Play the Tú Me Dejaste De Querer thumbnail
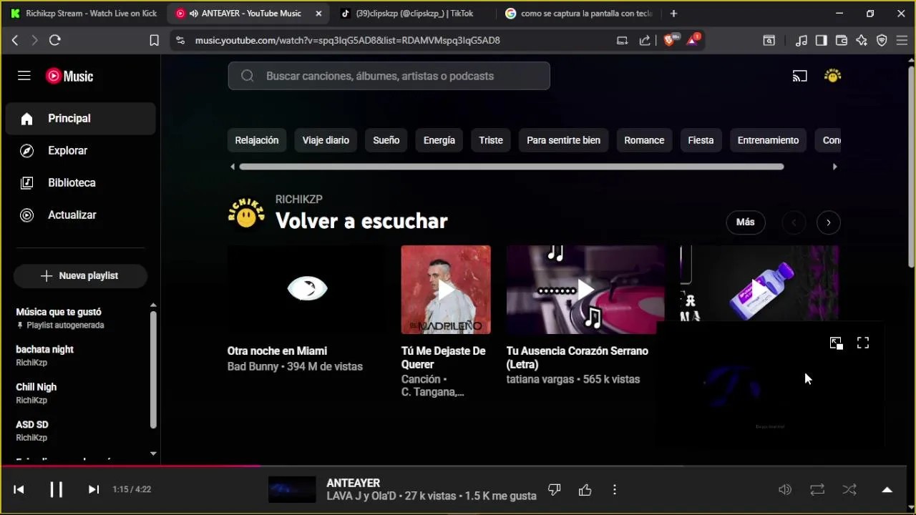The image size is (916, 515). pyautogui.click(x=446, y=290)
